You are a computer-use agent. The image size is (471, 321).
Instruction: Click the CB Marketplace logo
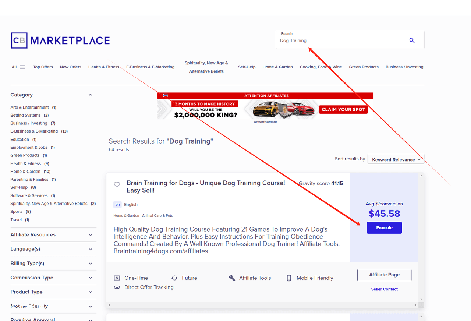coord(60,40)
